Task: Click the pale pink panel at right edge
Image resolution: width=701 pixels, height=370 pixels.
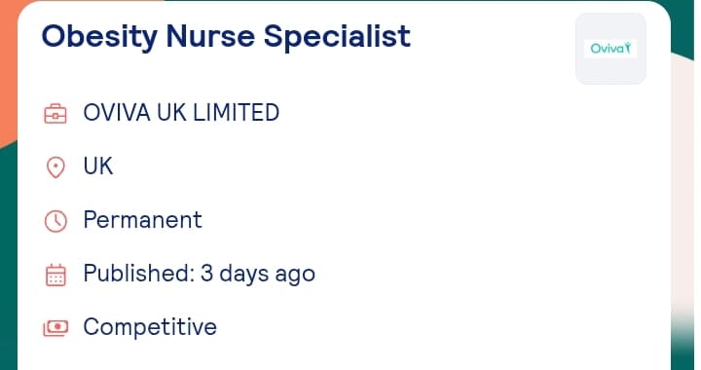Action: tap(683, 179)
